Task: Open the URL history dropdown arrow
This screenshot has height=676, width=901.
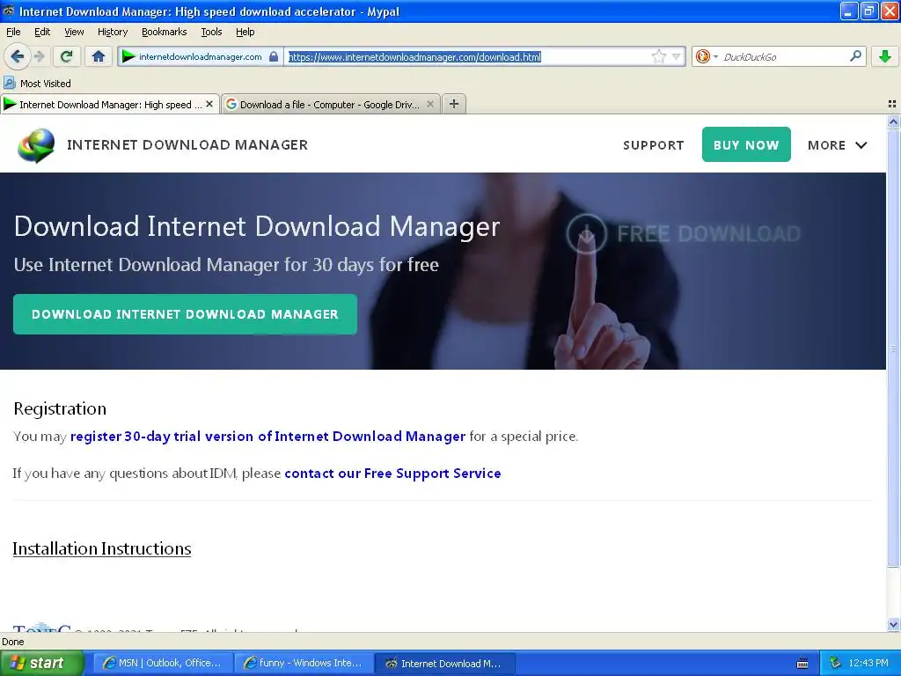Action: point(677,56)
